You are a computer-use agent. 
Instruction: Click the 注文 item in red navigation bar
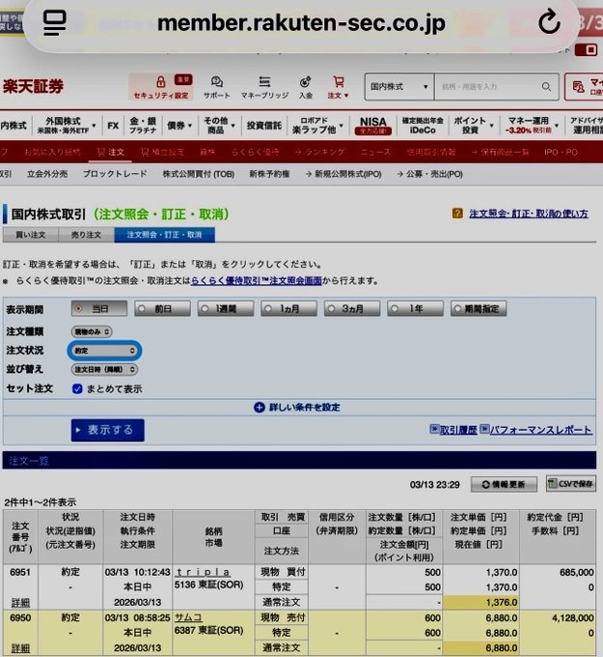[111, 152]
